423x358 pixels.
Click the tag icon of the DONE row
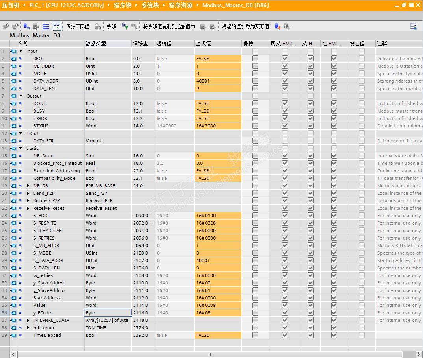[x=13, y=103]
